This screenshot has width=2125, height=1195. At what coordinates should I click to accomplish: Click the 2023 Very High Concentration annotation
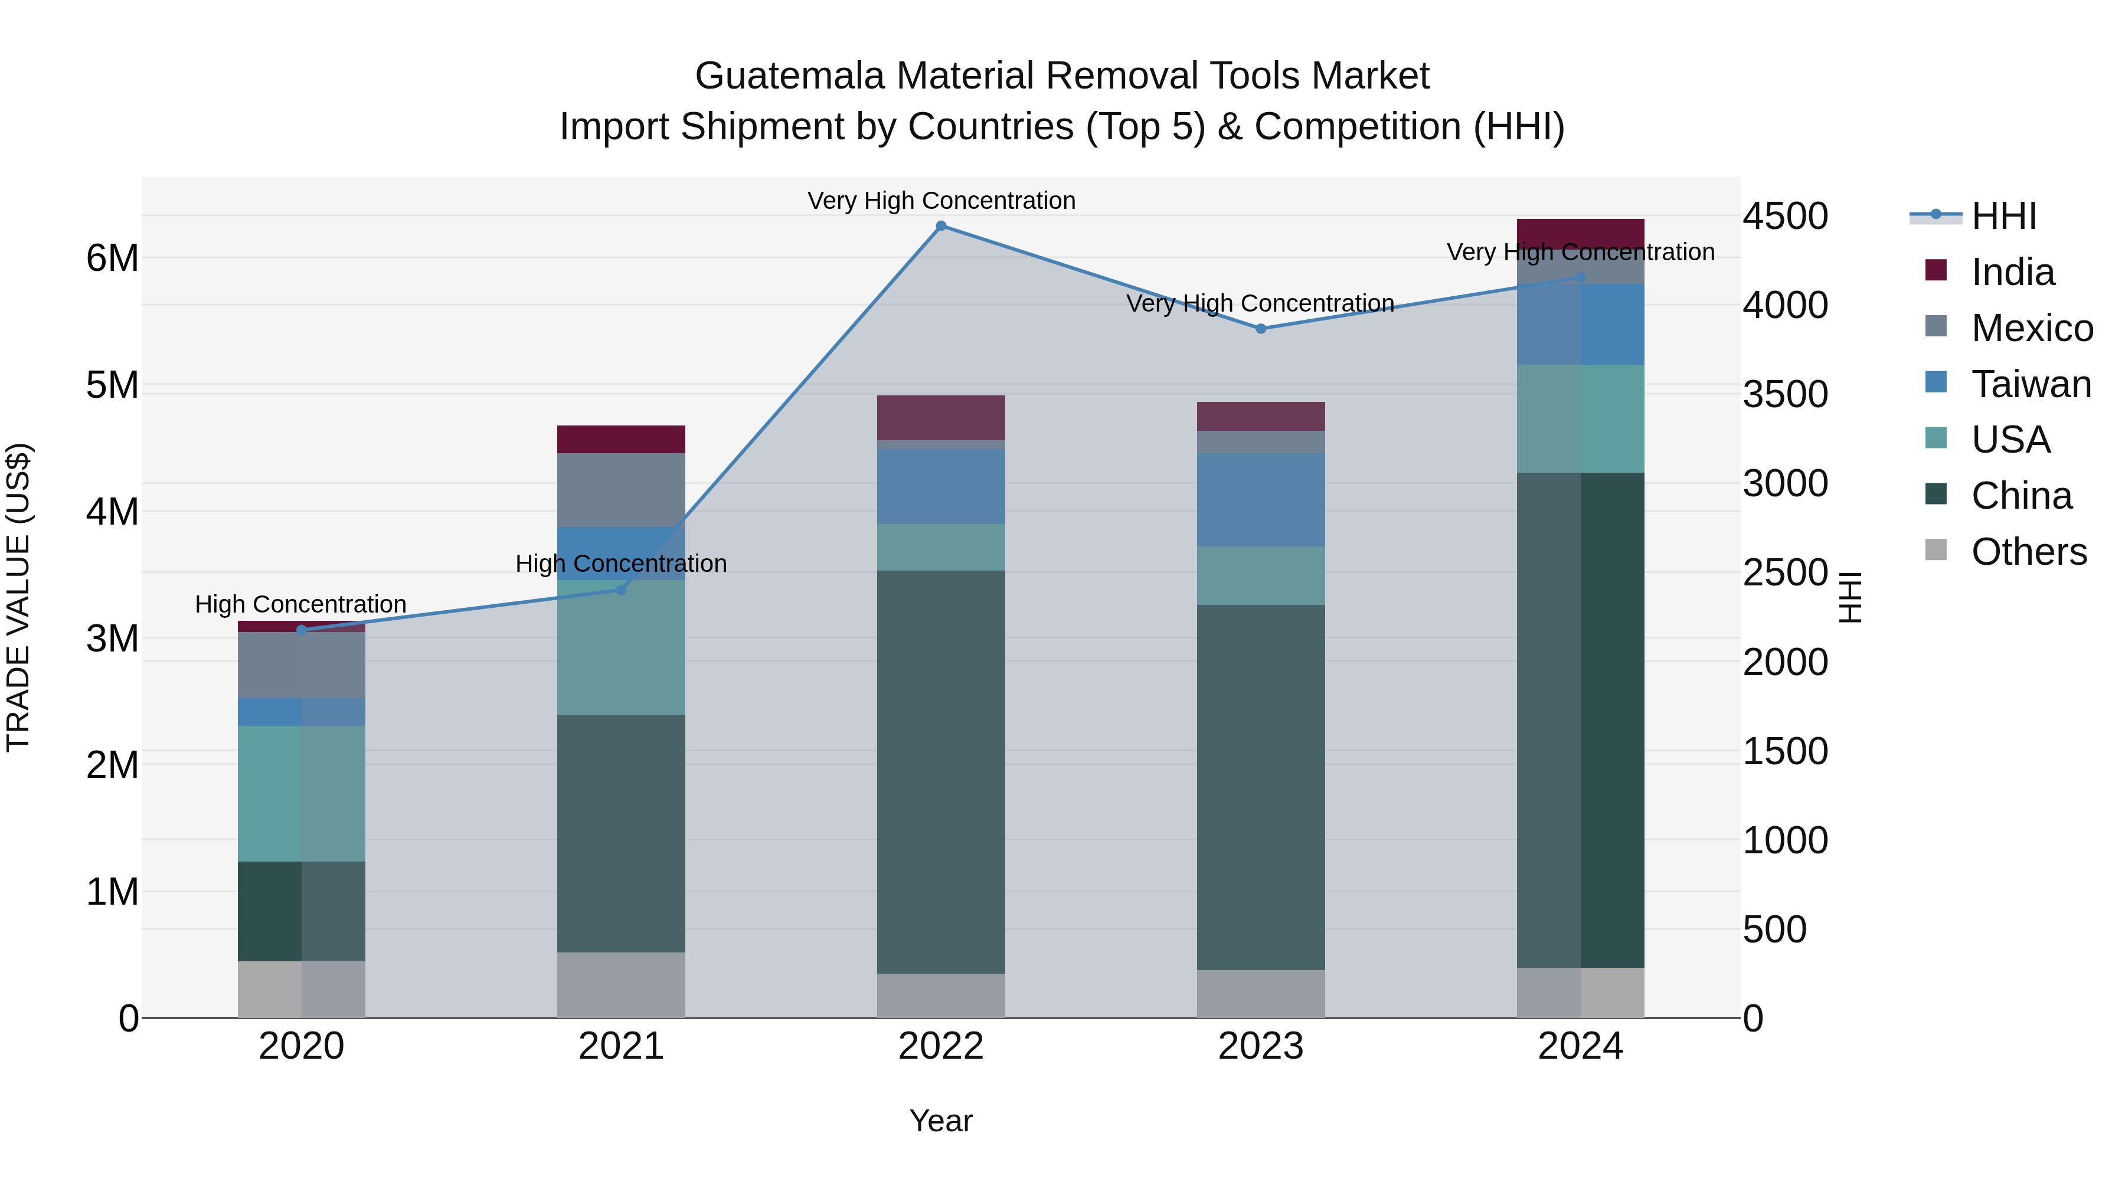click(1260, 303)
